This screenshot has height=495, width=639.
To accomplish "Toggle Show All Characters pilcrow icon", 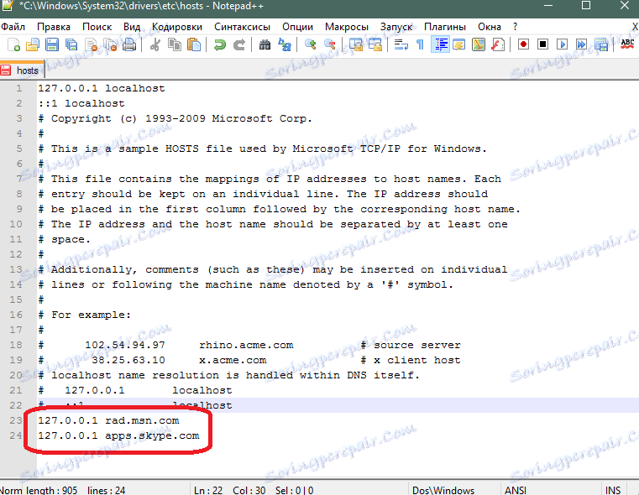I will coord(420,44).
